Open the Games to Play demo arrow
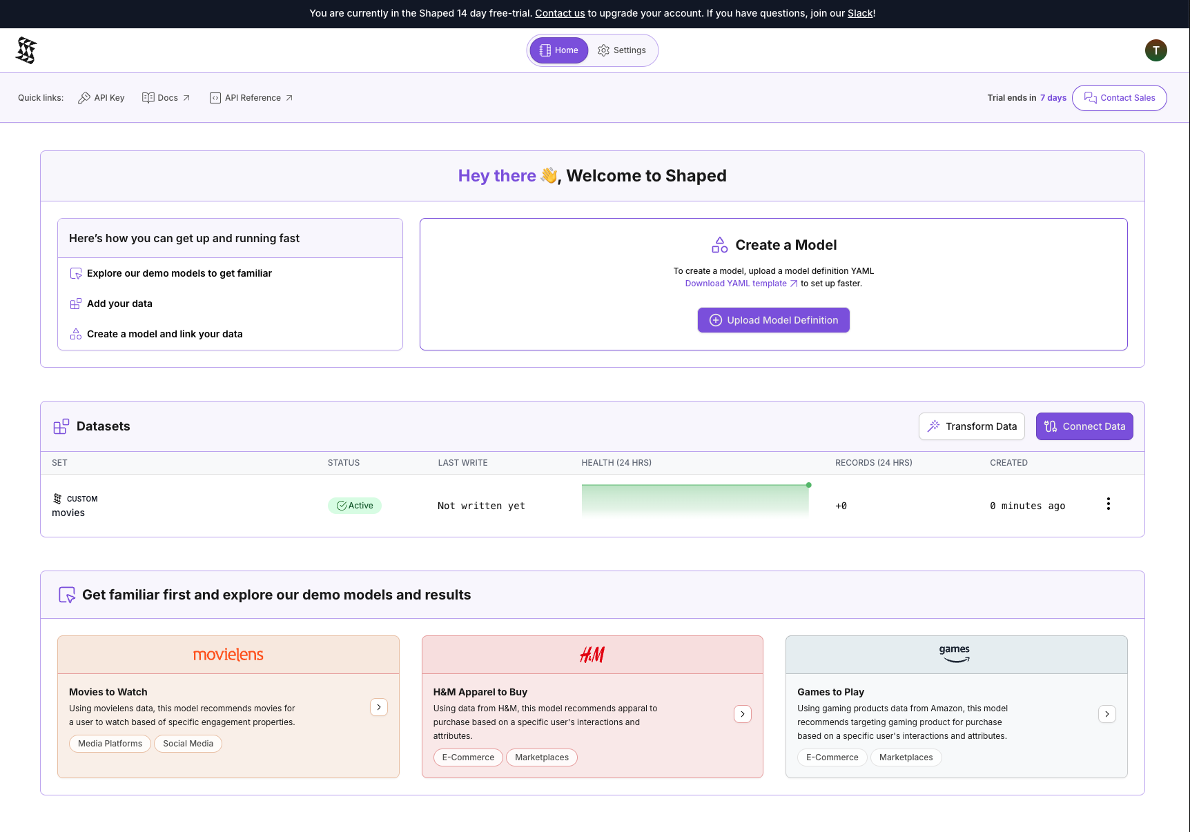The height and width of the screenshot is (832, 1190). pyautogui.click(x=1106, y=714)
